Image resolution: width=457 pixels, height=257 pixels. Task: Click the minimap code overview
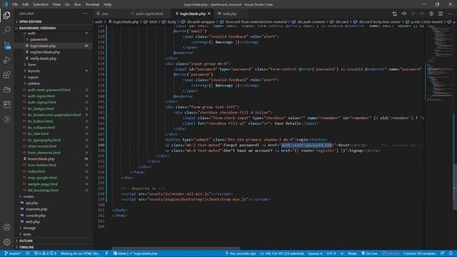[x=439, y=64]
